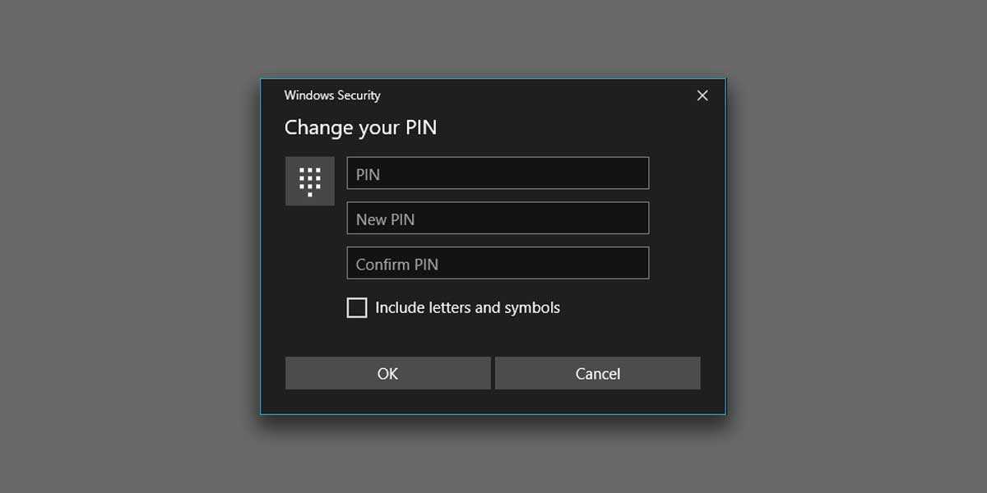
Task: Click the gray backdrop right of dialog
Action: [855, 246]
